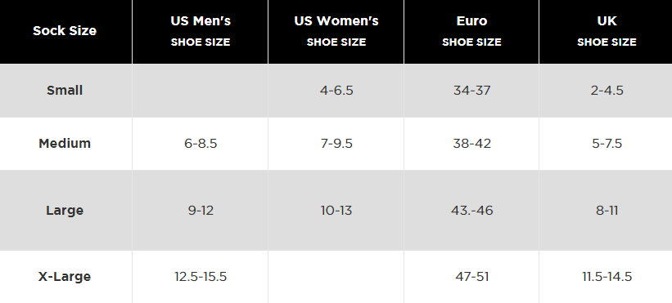Click the 43.-46 Euro size cell
The width and height of the screenshot is (672, 303).
471,210
